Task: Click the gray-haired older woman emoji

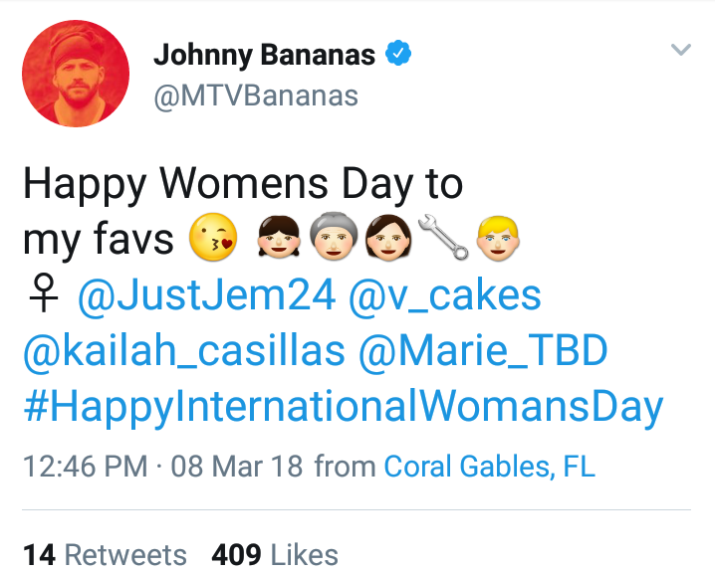Action: click(x=334, y=236)
